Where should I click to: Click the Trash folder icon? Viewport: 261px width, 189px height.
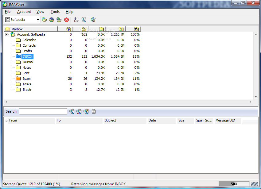click(18, 90)
